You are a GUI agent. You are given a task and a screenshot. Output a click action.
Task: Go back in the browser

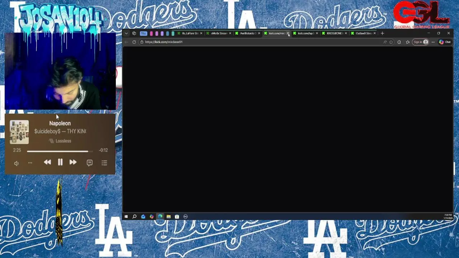coord(126,42)
